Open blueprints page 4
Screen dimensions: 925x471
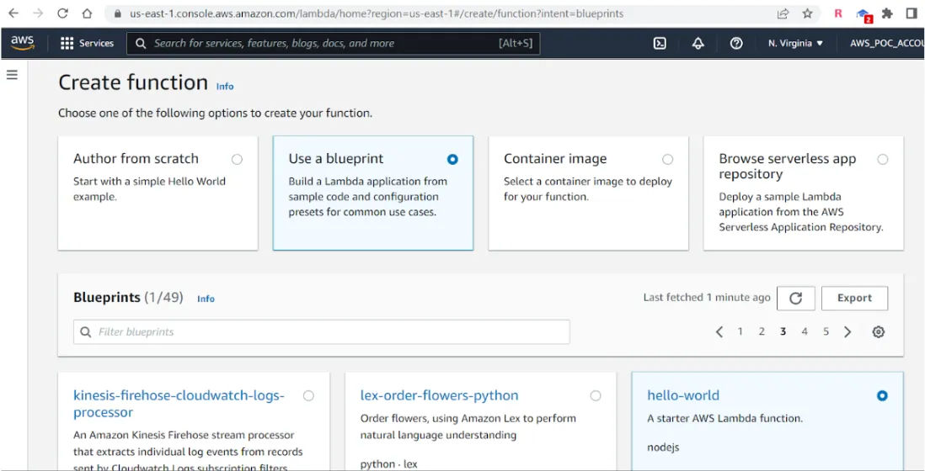click(x=804, y=332)
